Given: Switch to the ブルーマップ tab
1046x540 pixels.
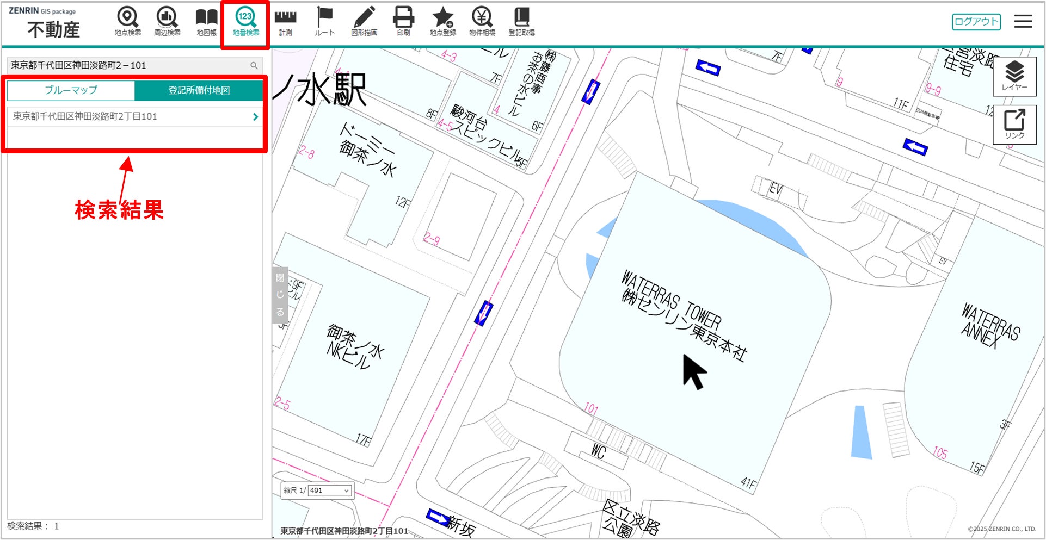Looking at the screenshot, I should [71, 90].
